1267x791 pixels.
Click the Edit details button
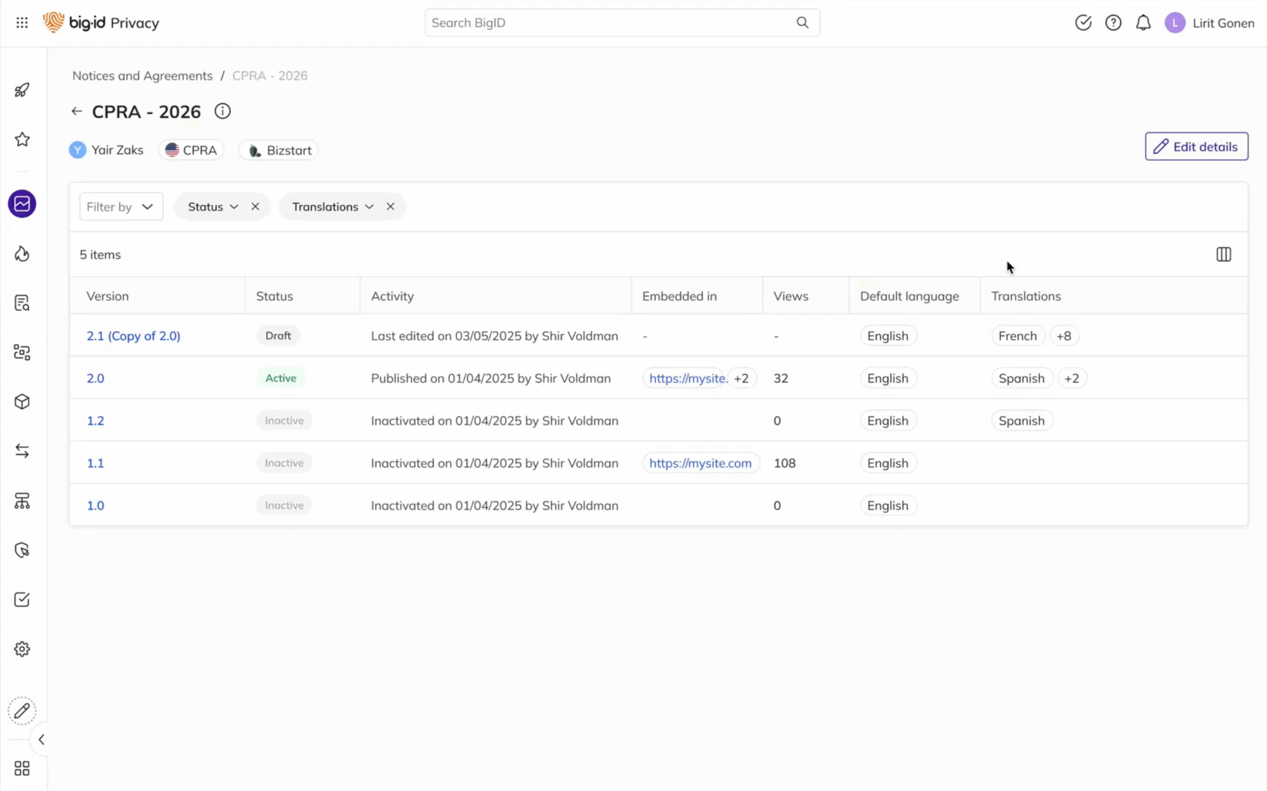[1196, 146]
